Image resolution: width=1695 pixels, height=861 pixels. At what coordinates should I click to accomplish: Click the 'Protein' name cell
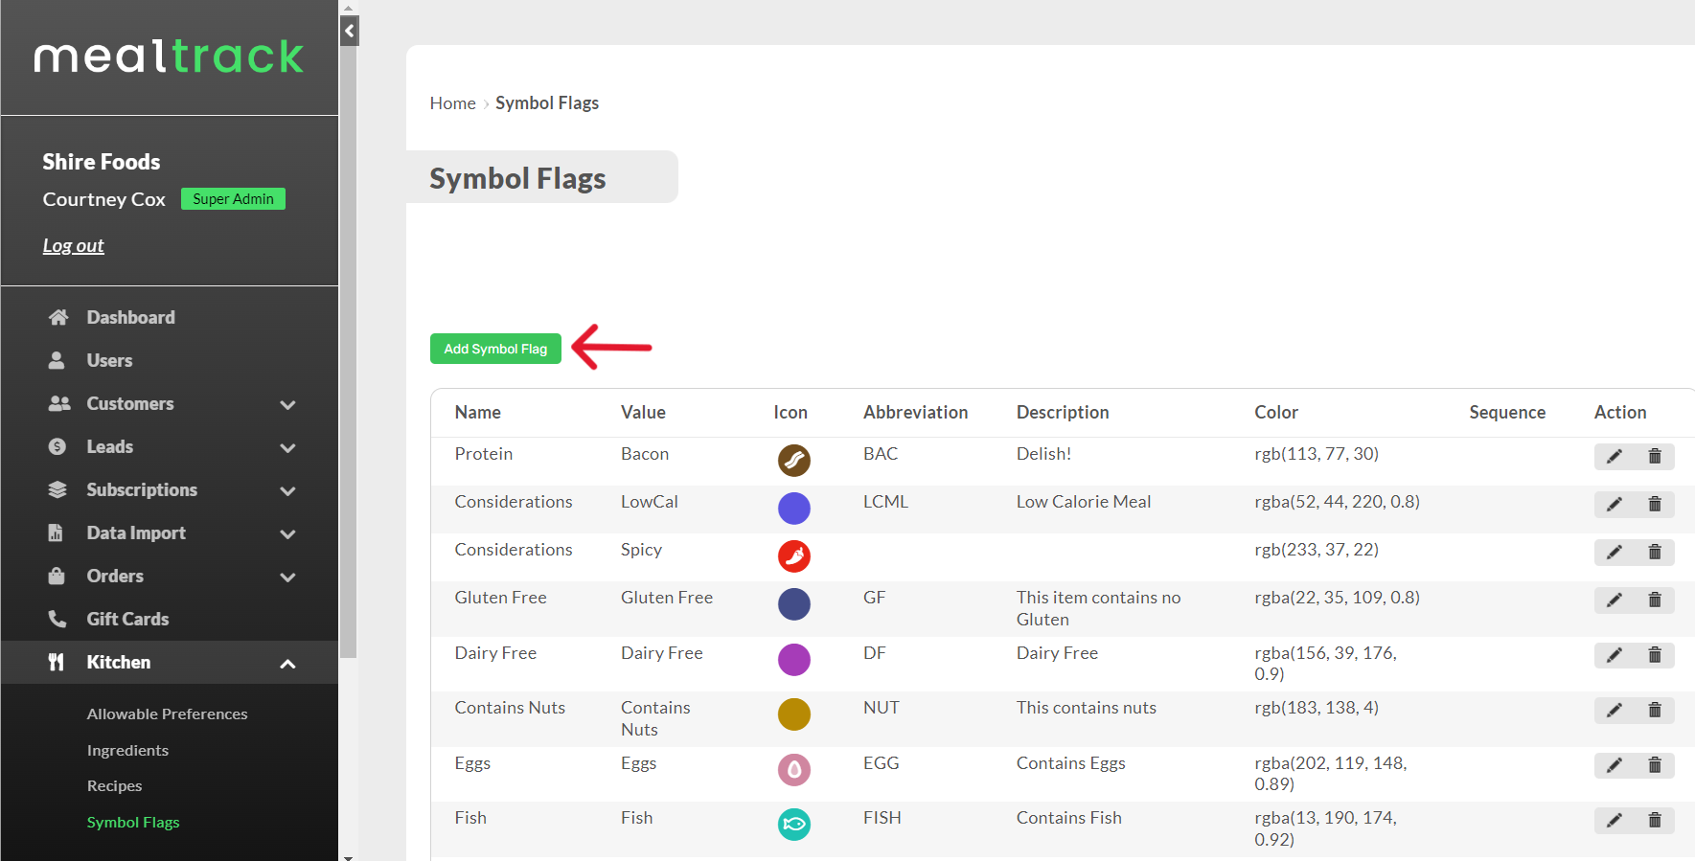pyautogui.click(x=483, y=454)
